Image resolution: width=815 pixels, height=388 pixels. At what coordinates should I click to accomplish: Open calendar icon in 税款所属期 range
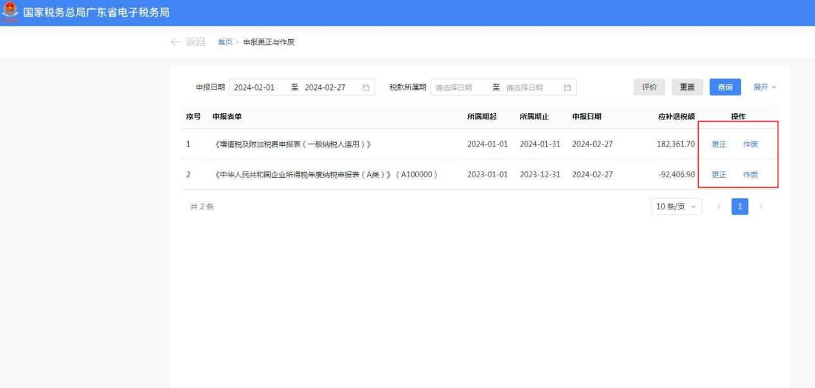(567, 87)
